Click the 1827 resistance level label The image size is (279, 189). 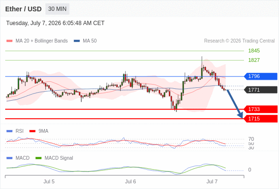pos(254,60)
